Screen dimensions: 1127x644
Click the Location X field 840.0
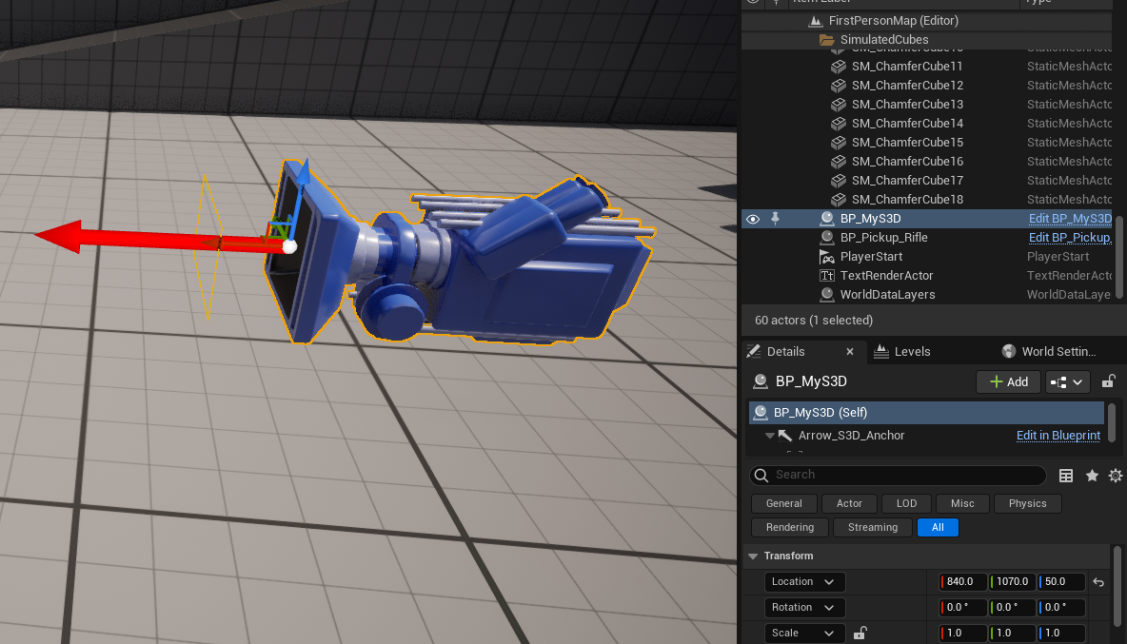(963, 582)
